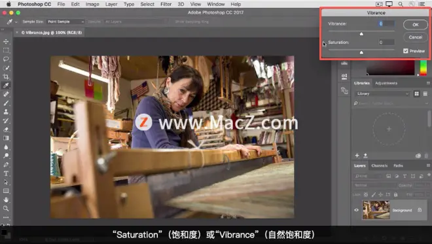
Task: Click Cancel in the Vibrance dialog
Action: [416, 37]
